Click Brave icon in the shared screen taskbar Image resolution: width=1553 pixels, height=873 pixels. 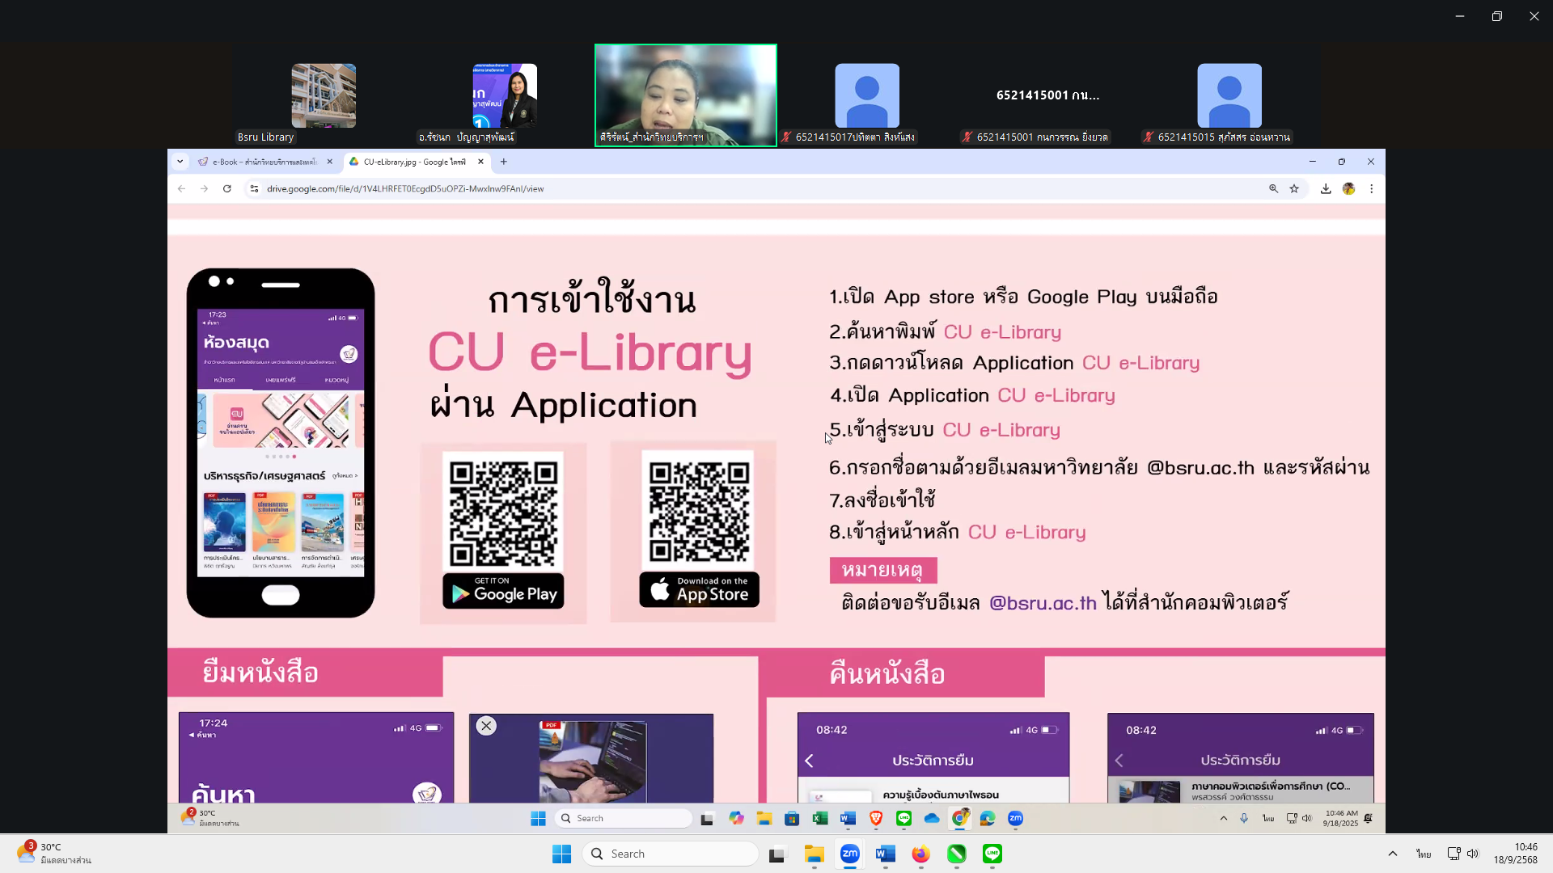coord(876,818)
